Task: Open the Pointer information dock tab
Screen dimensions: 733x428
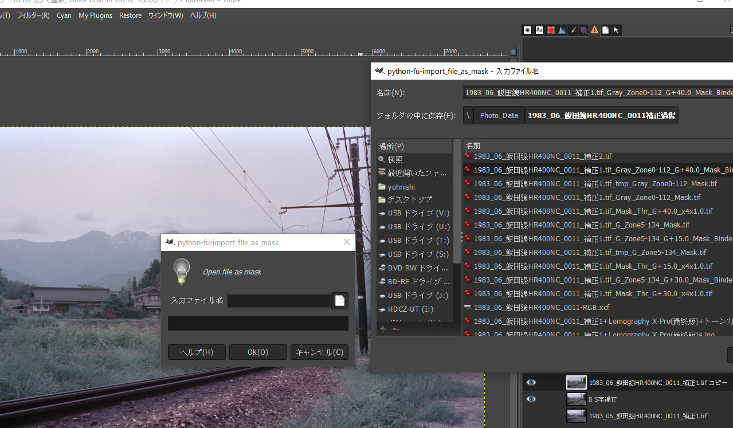Action: (616, 30)
